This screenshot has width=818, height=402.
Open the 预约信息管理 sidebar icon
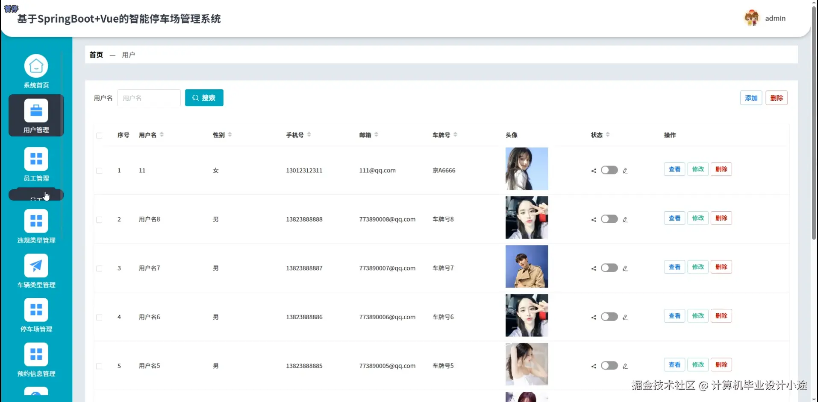coord(36,355)
